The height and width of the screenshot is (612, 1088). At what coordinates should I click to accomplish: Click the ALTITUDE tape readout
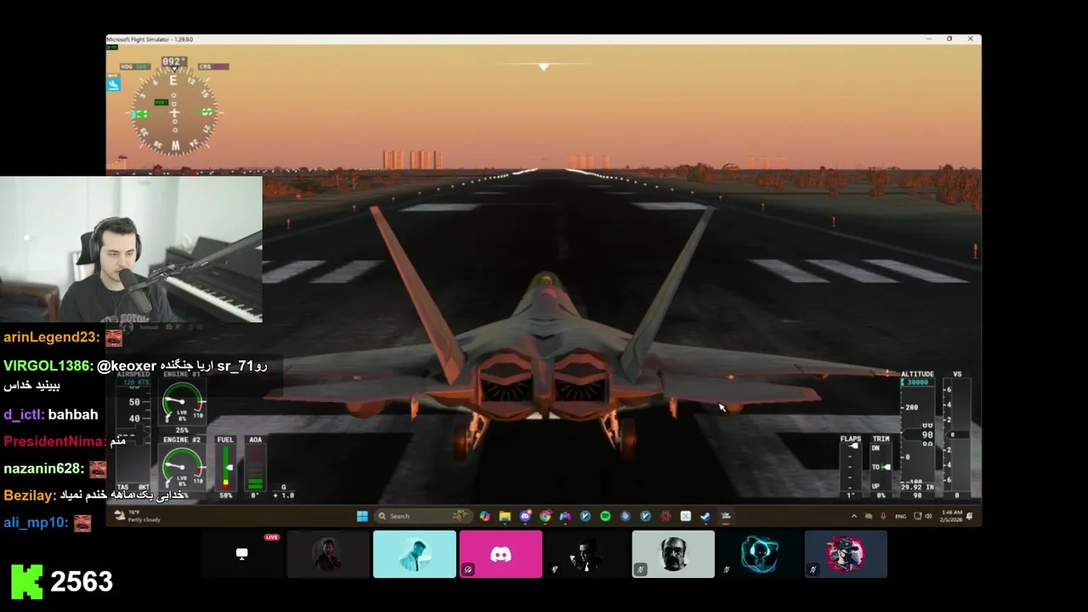(x=918, y=433)
